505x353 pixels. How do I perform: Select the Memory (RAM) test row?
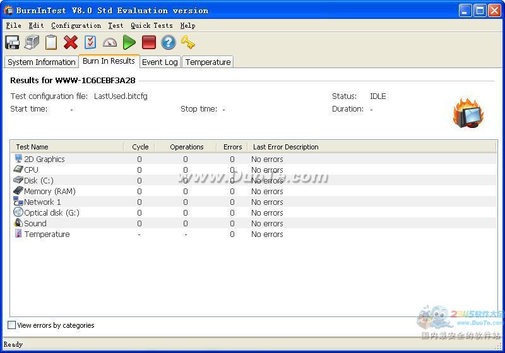254,191
